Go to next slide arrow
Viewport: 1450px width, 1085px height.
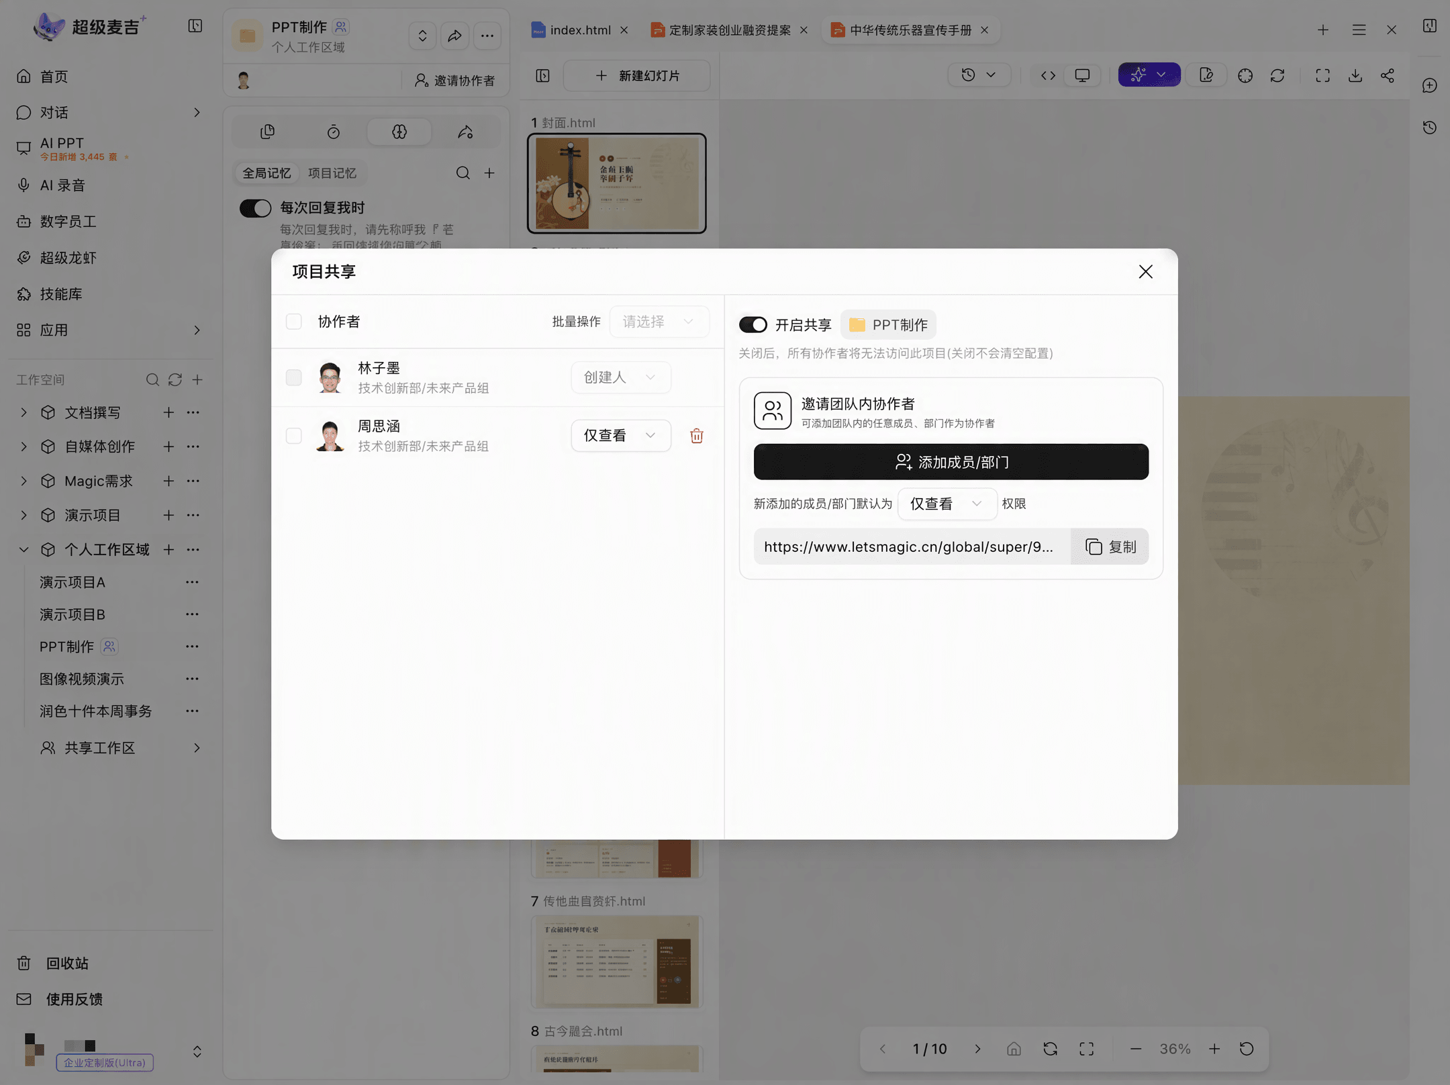977,1049
